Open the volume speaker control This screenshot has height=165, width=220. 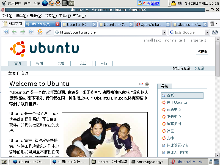tap(180, 3)
